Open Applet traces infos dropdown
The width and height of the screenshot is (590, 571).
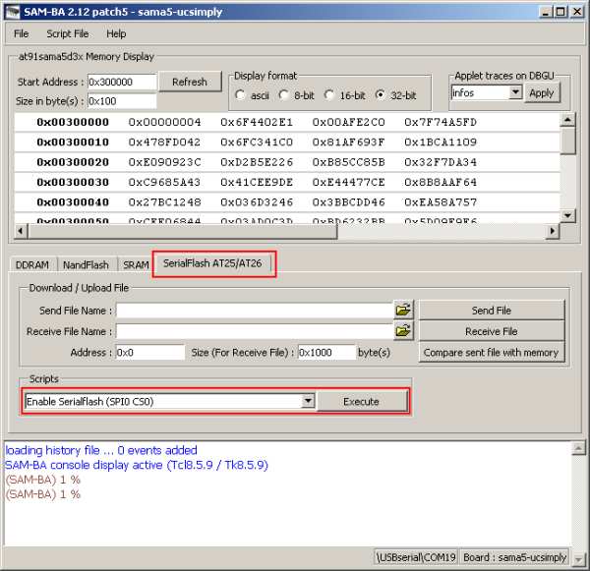coord(515,92)
